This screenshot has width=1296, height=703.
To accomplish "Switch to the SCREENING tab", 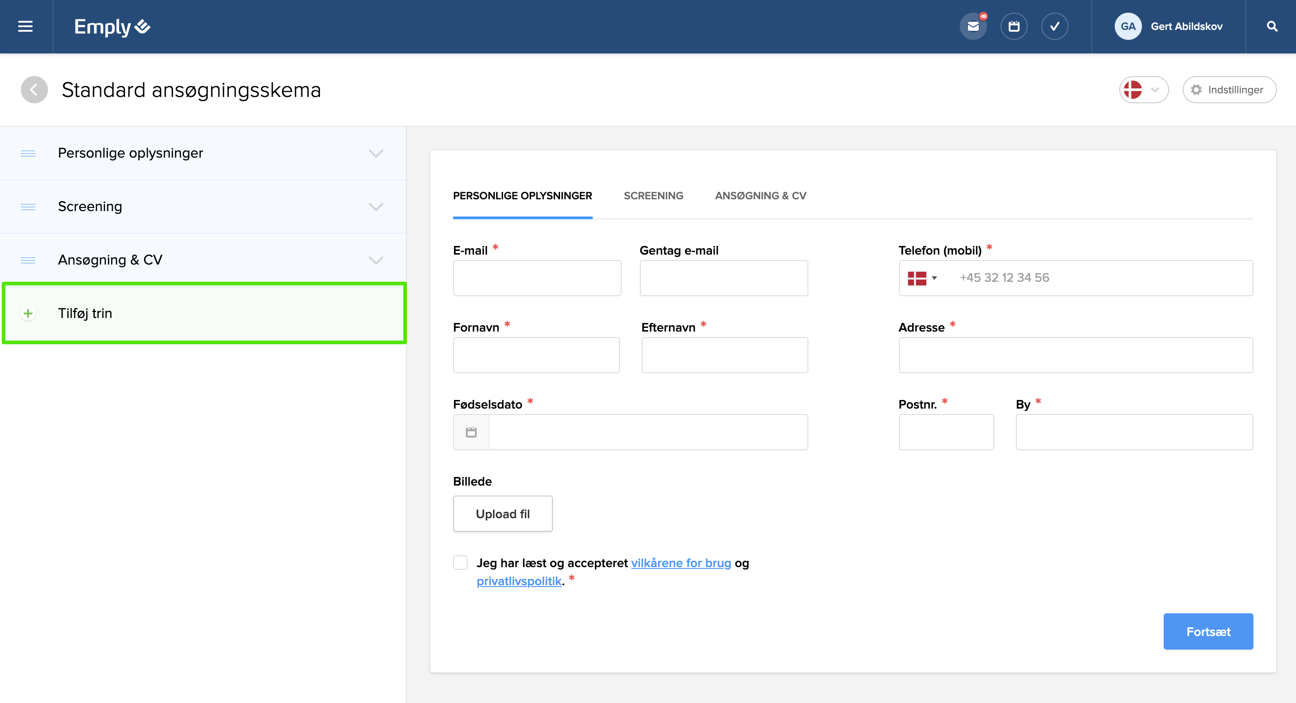I will (653, 196).
